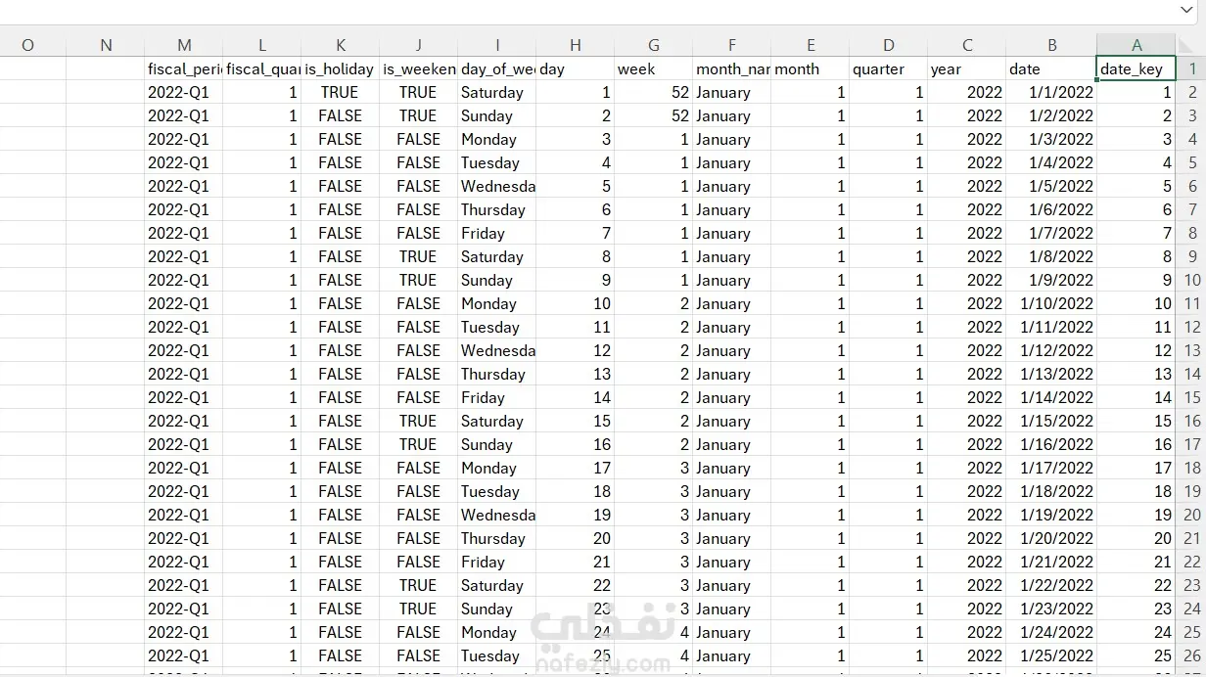Click the year header cell
The image size is (1206, 677).
(x=967, y=68)
